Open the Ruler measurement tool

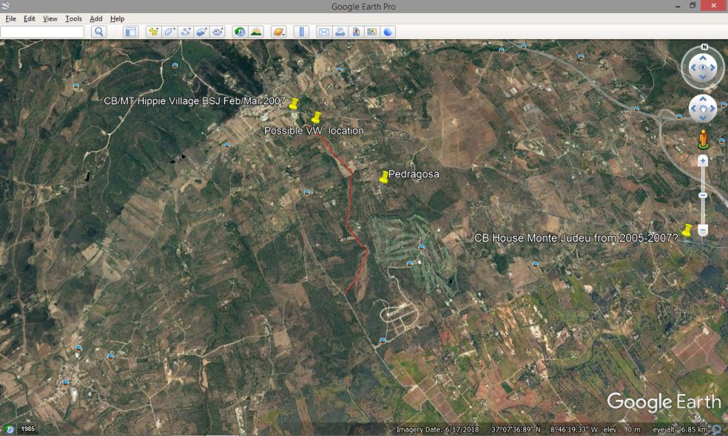(x=301, y=32)
